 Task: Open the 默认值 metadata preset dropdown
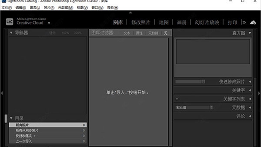click(x=194, y=108)
